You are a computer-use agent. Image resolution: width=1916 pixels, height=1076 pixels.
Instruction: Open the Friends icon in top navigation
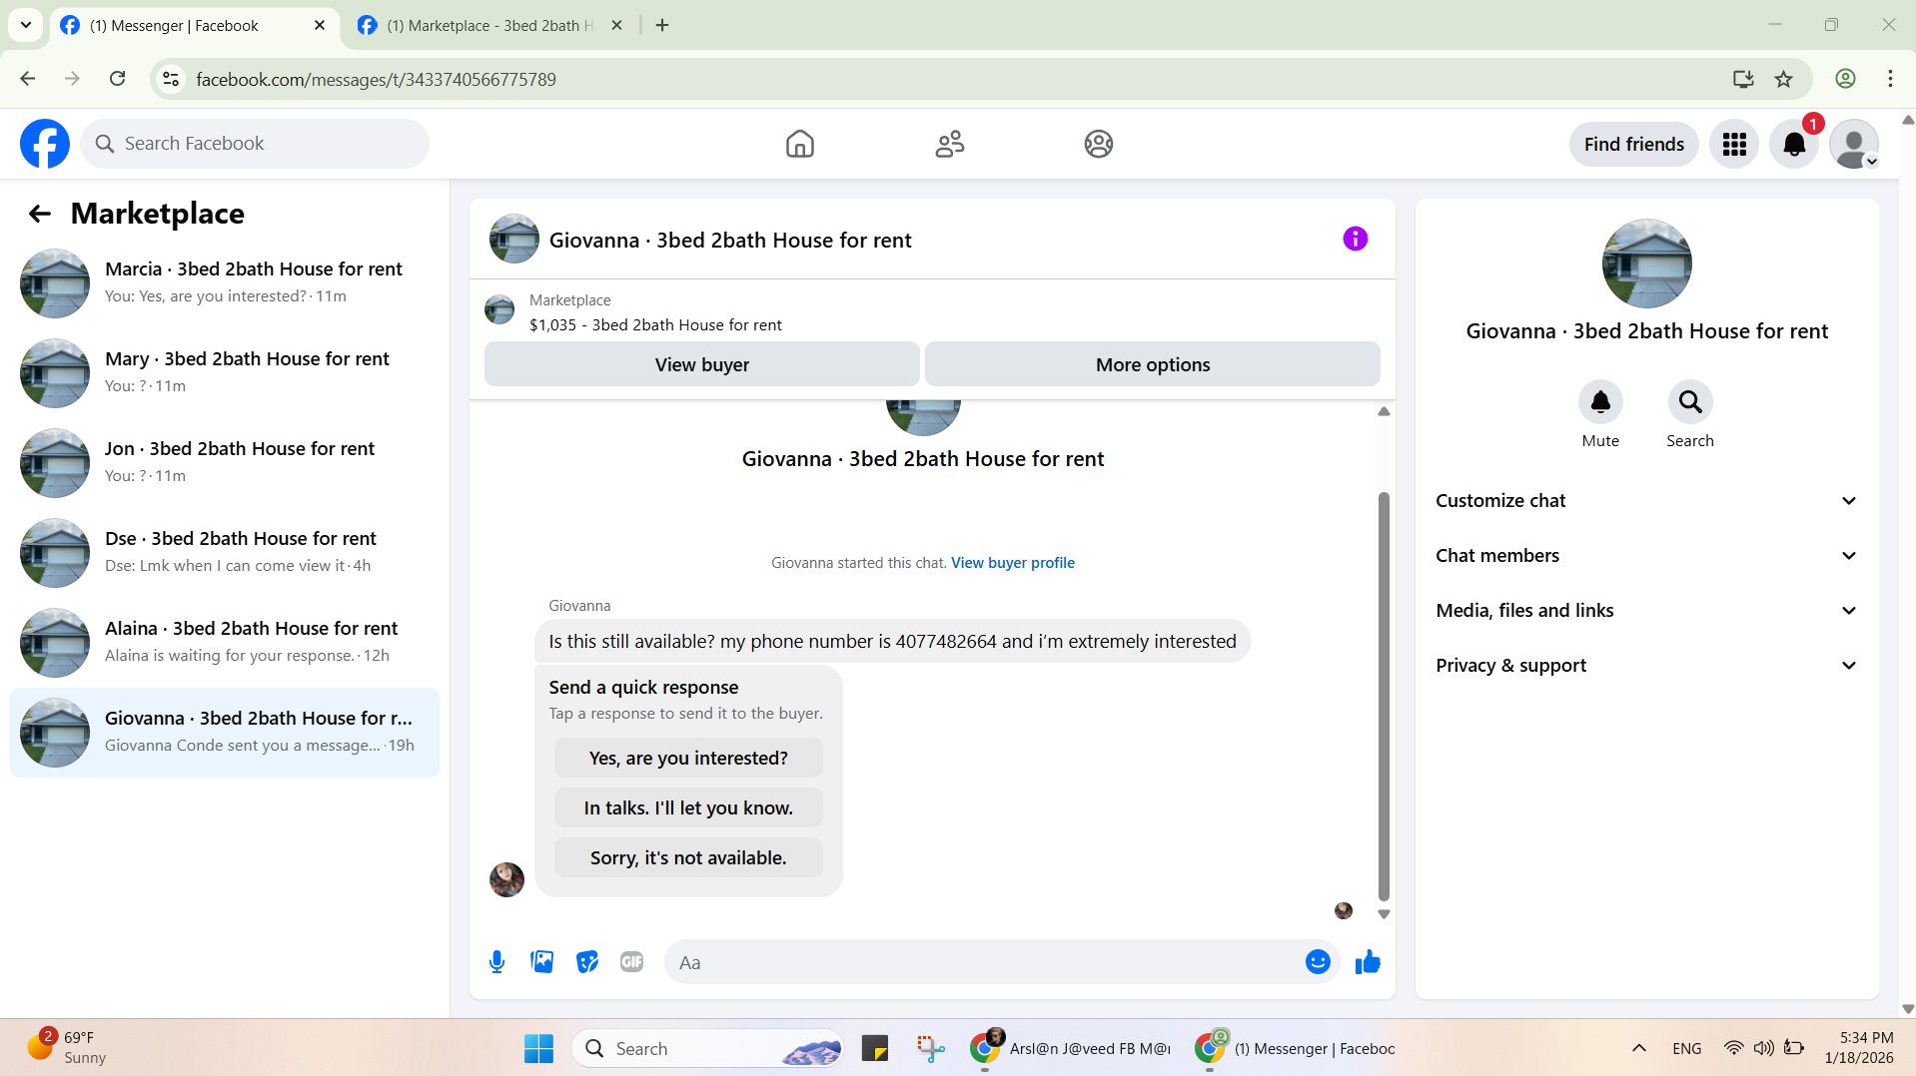(949, 144)
